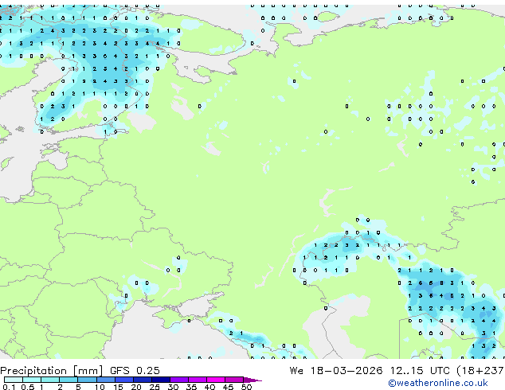Click the "Precipitation [mm]" title text
Screen dimensions: 505x390
tap(52, 371)
